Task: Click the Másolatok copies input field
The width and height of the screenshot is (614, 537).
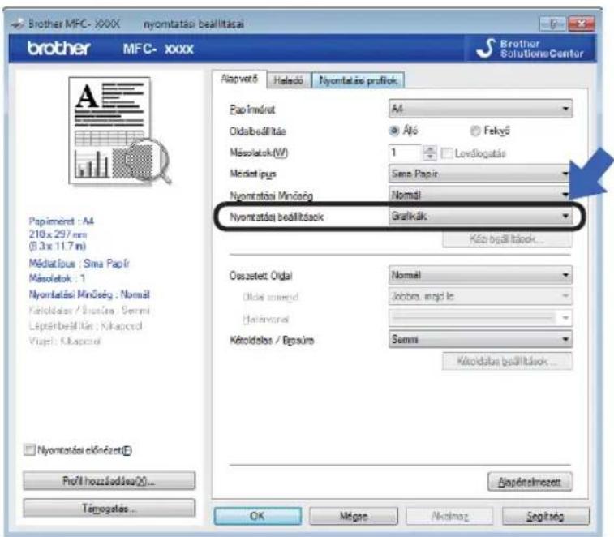Action: coord(405,153)
